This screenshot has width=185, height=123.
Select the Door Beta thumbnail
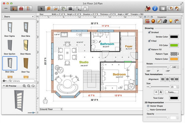(26, 27)
